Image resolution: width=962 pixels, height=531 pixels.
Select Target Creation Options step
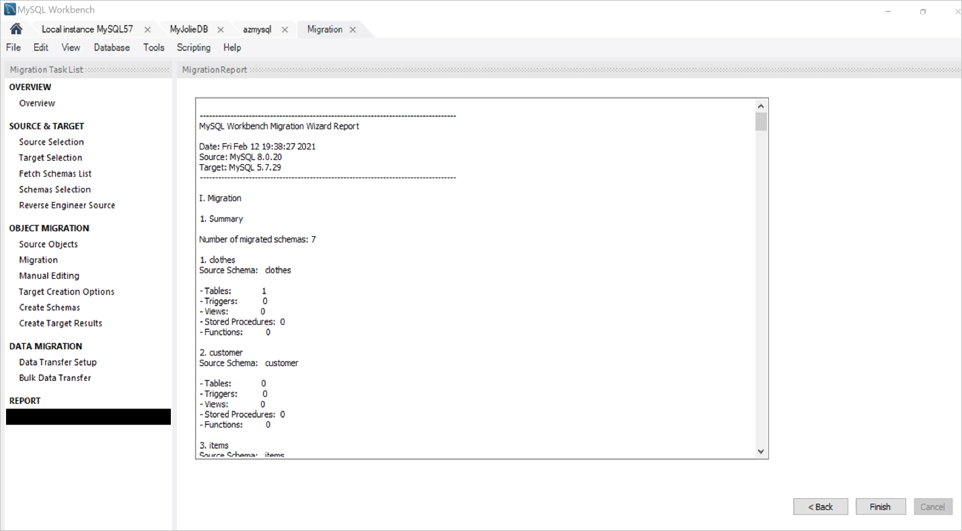(67, 291)
